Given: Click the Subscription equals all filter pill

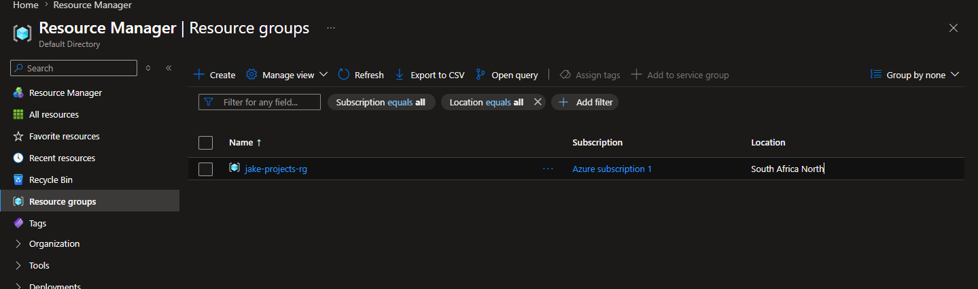Looking at the screenshot, I should [x=381, y=102].
